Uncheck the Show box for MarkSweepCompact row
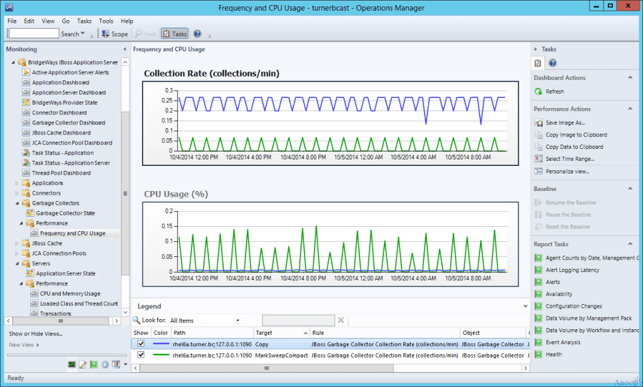Viewport: 643px width, 387px height. (x=141, y=355)
